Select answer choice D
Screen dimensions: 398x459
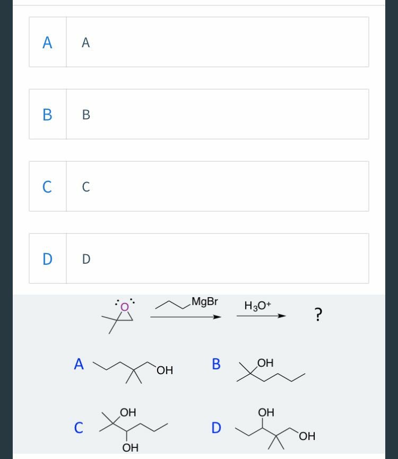point(198,258)
